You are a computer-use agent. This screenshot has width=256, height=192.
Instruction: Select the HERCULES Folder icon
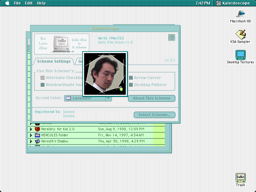(x=37, y=135)
